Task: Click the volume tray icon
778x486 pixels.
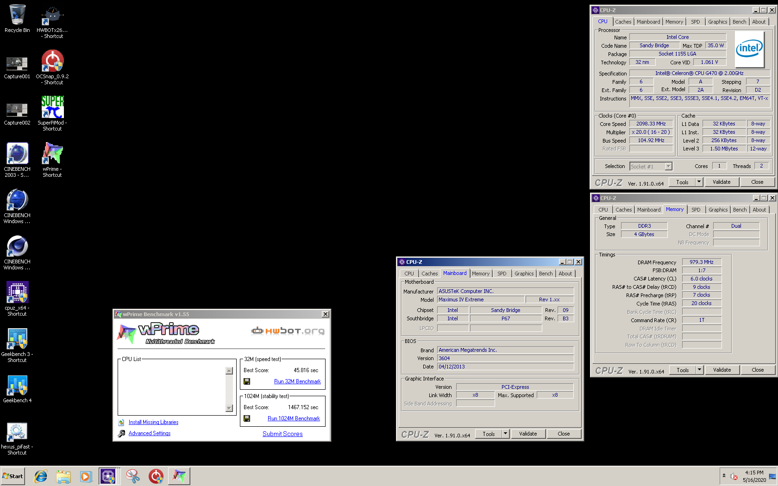Action: [x=734, y=476]
